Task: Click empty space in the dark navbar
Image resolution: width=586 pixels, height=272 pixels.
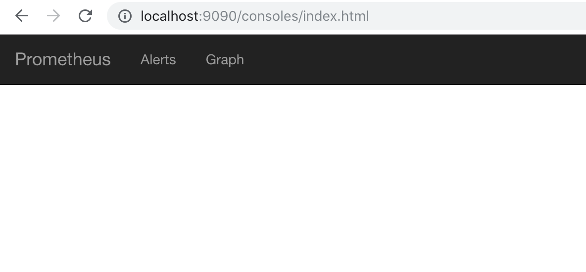Action: pos(421,59)
